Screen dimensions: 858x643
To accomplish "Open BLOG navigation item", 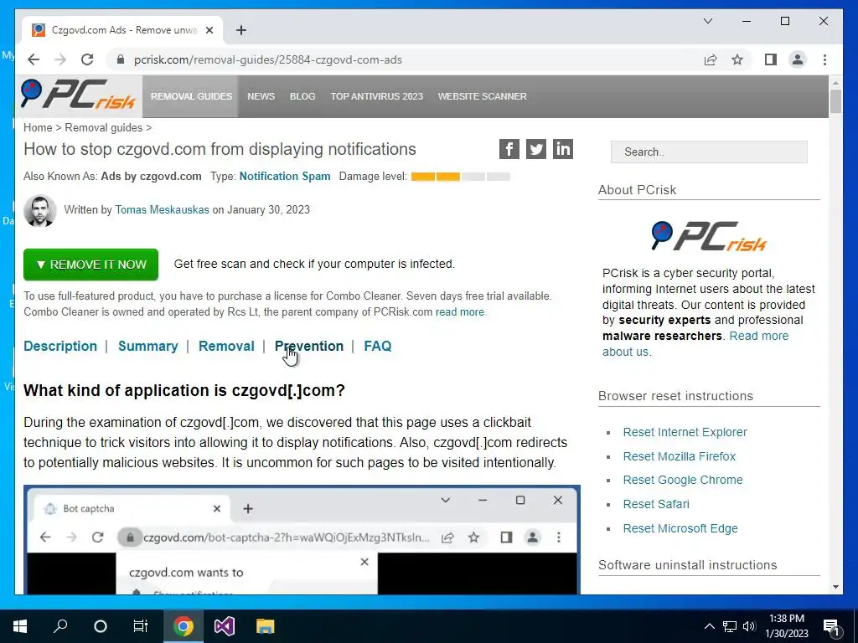I will click(302, 96).
